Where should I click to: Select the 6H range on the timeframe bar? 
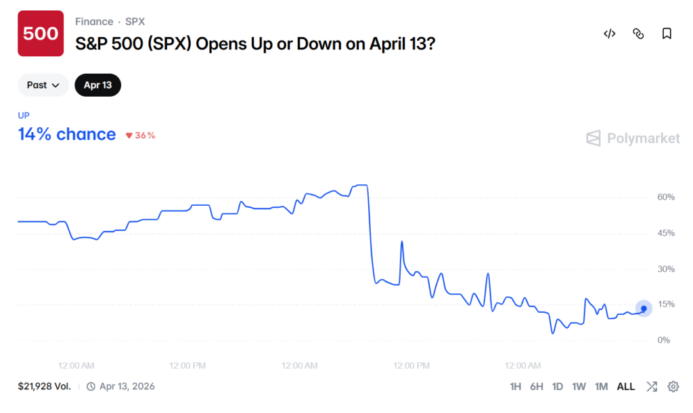[537, 386]
